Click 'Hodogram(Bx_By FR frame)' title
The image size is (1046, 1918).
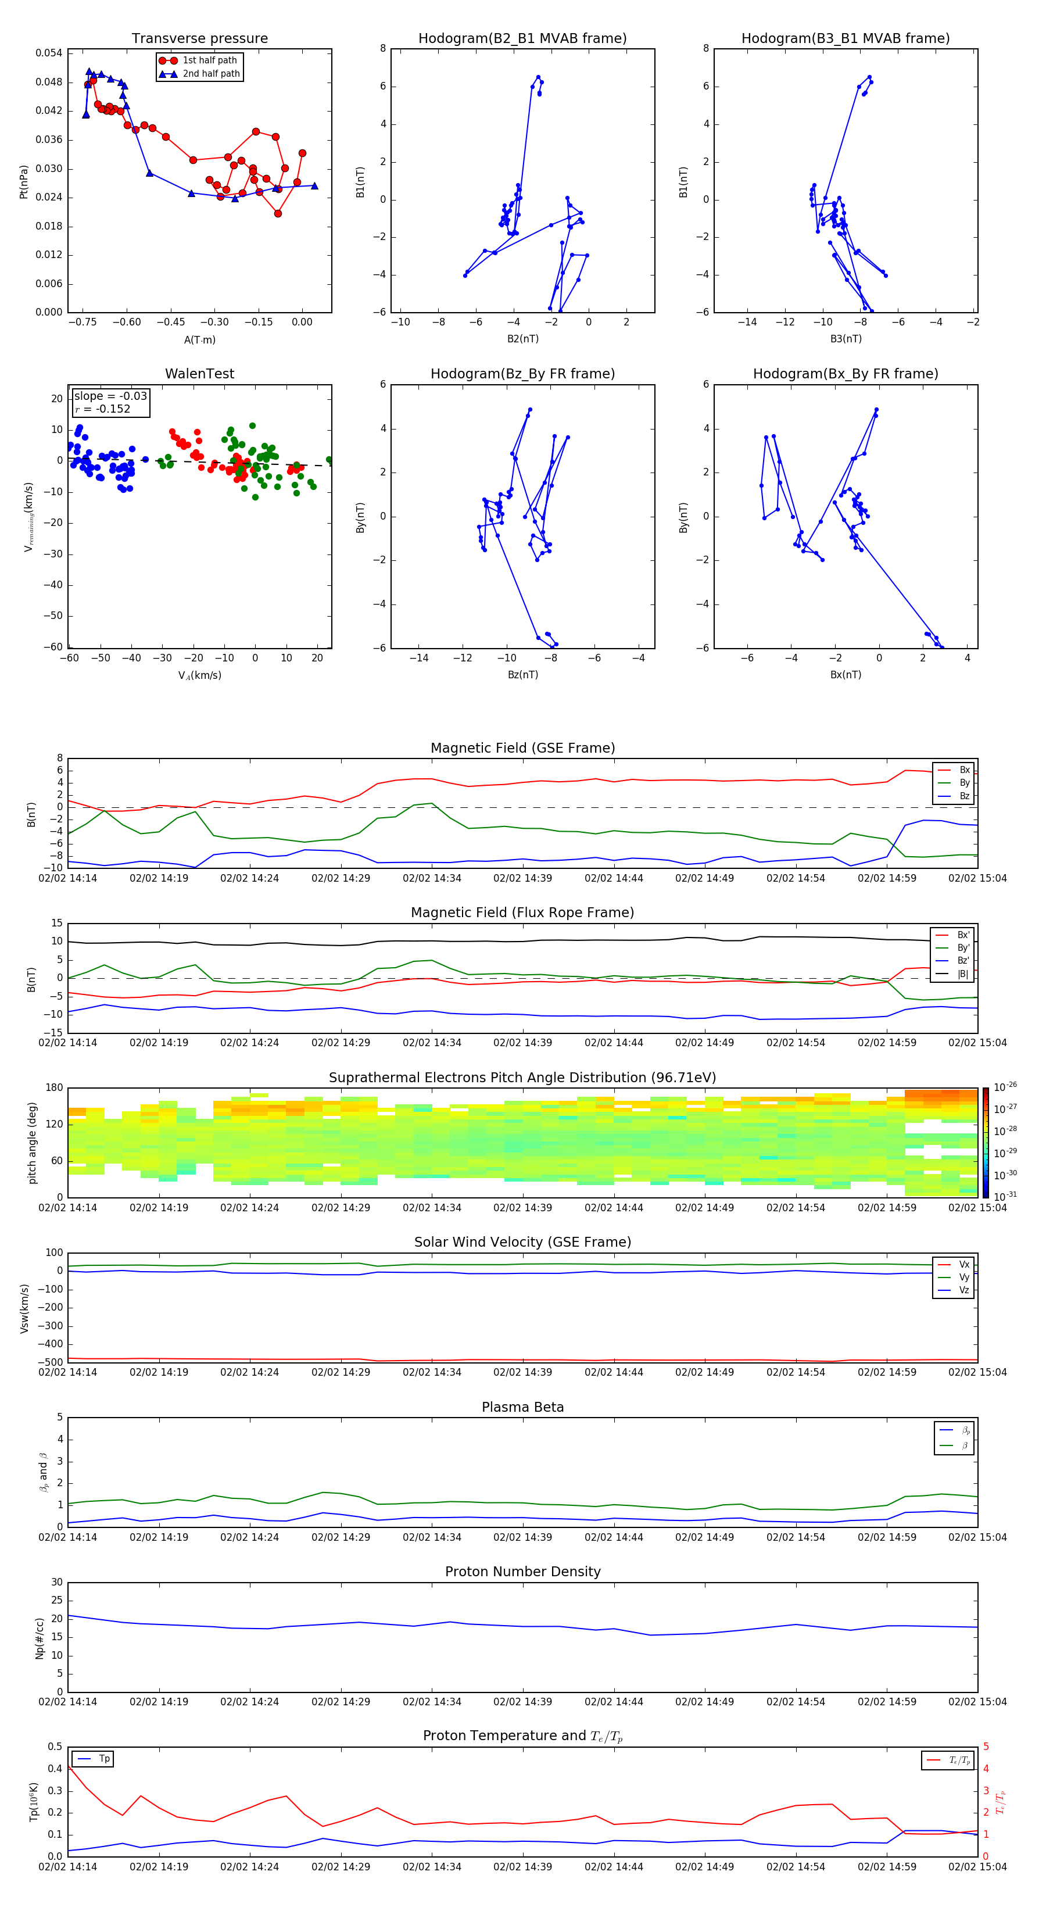point(846,374)
